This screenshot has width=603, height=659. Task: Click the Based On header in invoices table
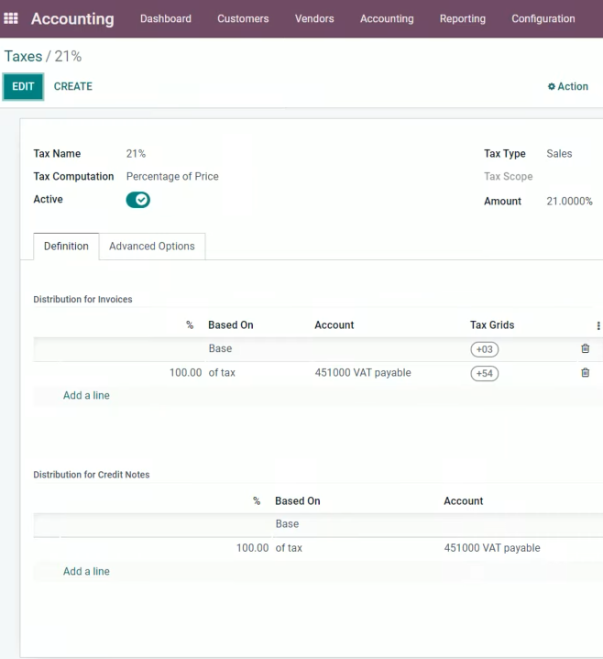pos(231,325)
